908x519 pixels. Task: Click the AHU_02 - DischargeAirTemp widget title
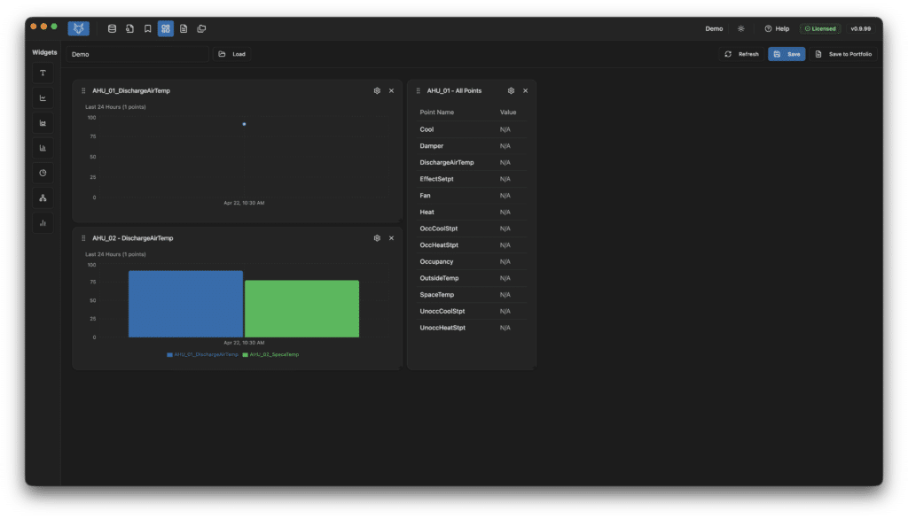tap(133, 238)
